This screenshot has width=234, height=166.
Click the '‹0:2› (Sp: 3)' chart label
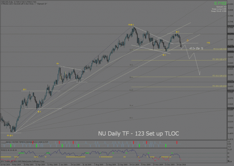[196, 48]
